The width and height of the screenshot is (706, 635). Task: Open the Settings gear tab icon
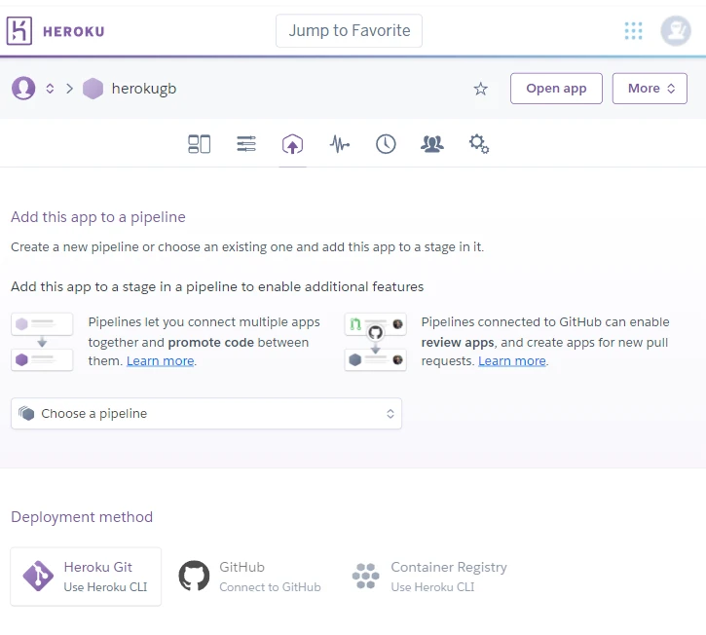tap(478, 144)
